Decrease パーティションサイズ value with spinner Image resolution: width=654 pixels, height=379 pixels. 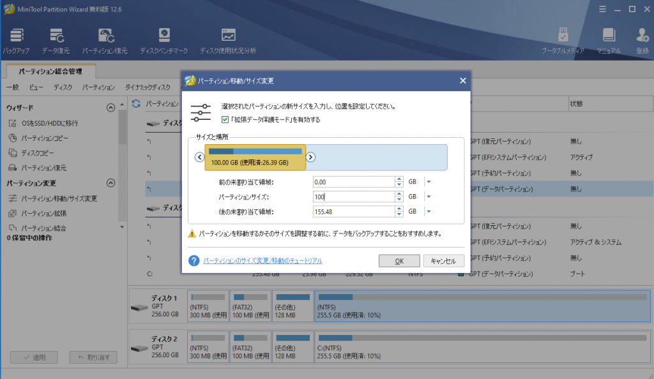pyautogui.click(x=399, y=200)
